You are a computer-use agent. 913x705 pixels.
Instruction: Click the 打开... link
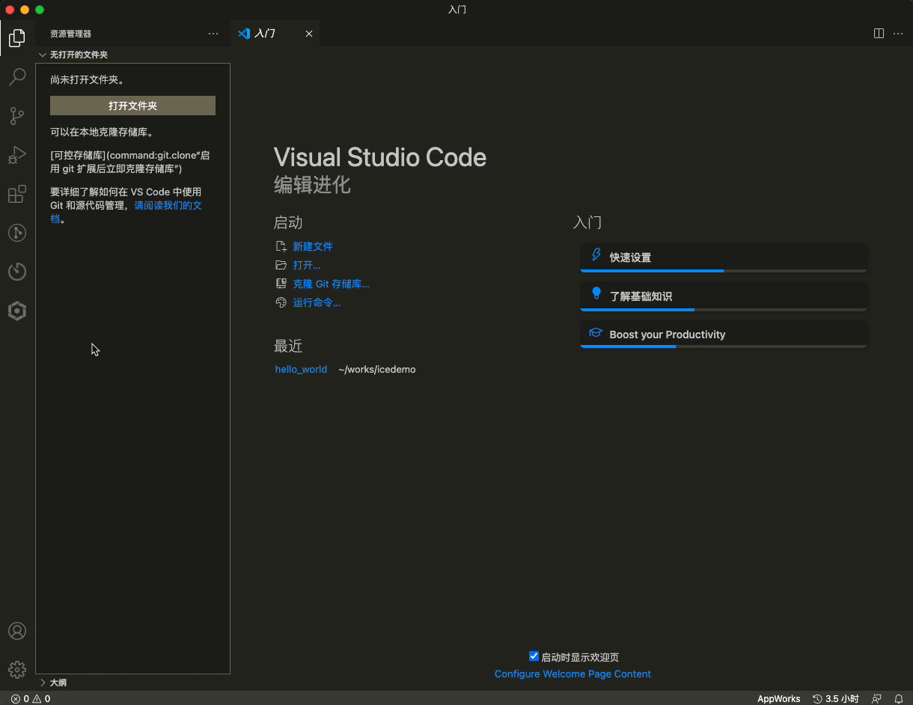pyautogui.click(x=307, y=265)
